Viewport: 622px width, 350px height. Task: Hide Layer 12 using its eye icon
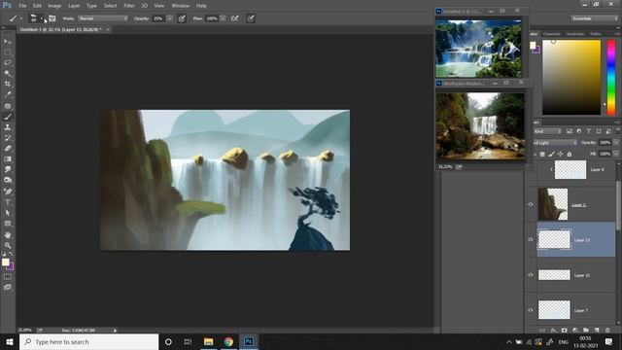pos(531,275)
